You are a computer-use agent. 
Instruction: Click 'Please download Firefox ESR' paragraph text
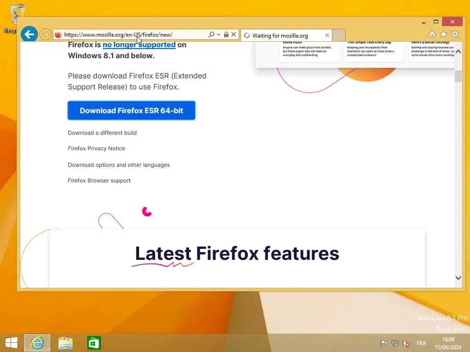[x=137, y=82]
